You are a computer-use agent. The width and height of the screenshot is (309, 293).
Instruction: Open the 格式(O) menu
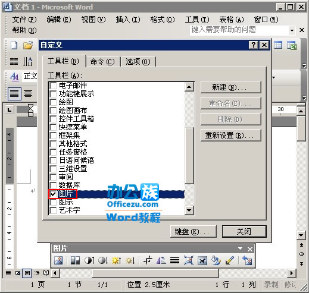click(163, 20)
